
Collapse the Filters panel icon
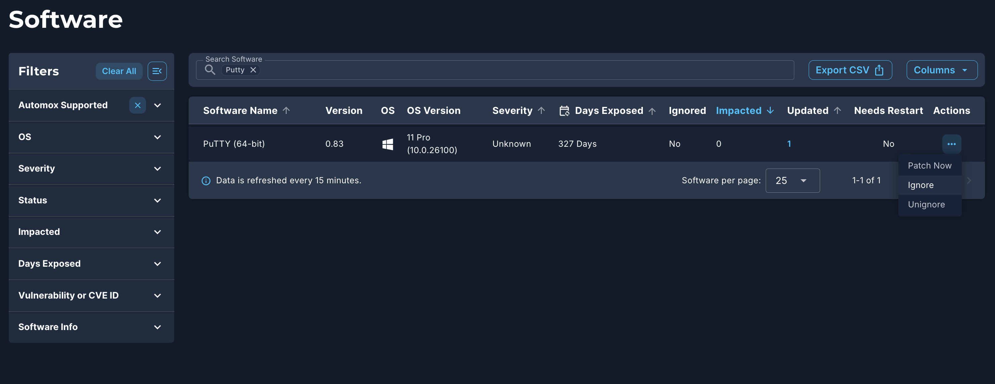point(157,71)
